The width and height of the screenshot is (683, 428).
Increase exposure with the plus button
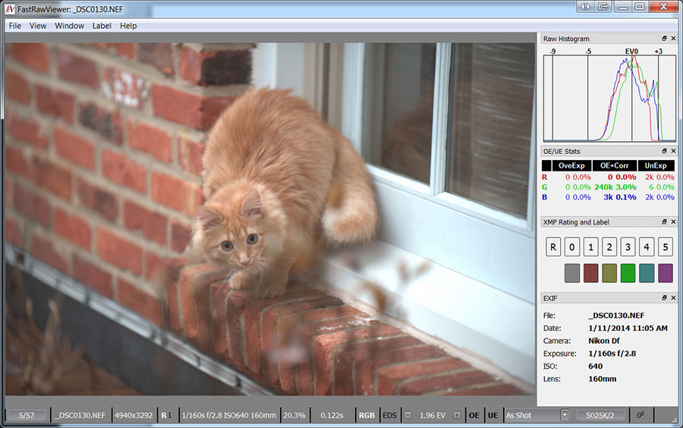point(457,415)
